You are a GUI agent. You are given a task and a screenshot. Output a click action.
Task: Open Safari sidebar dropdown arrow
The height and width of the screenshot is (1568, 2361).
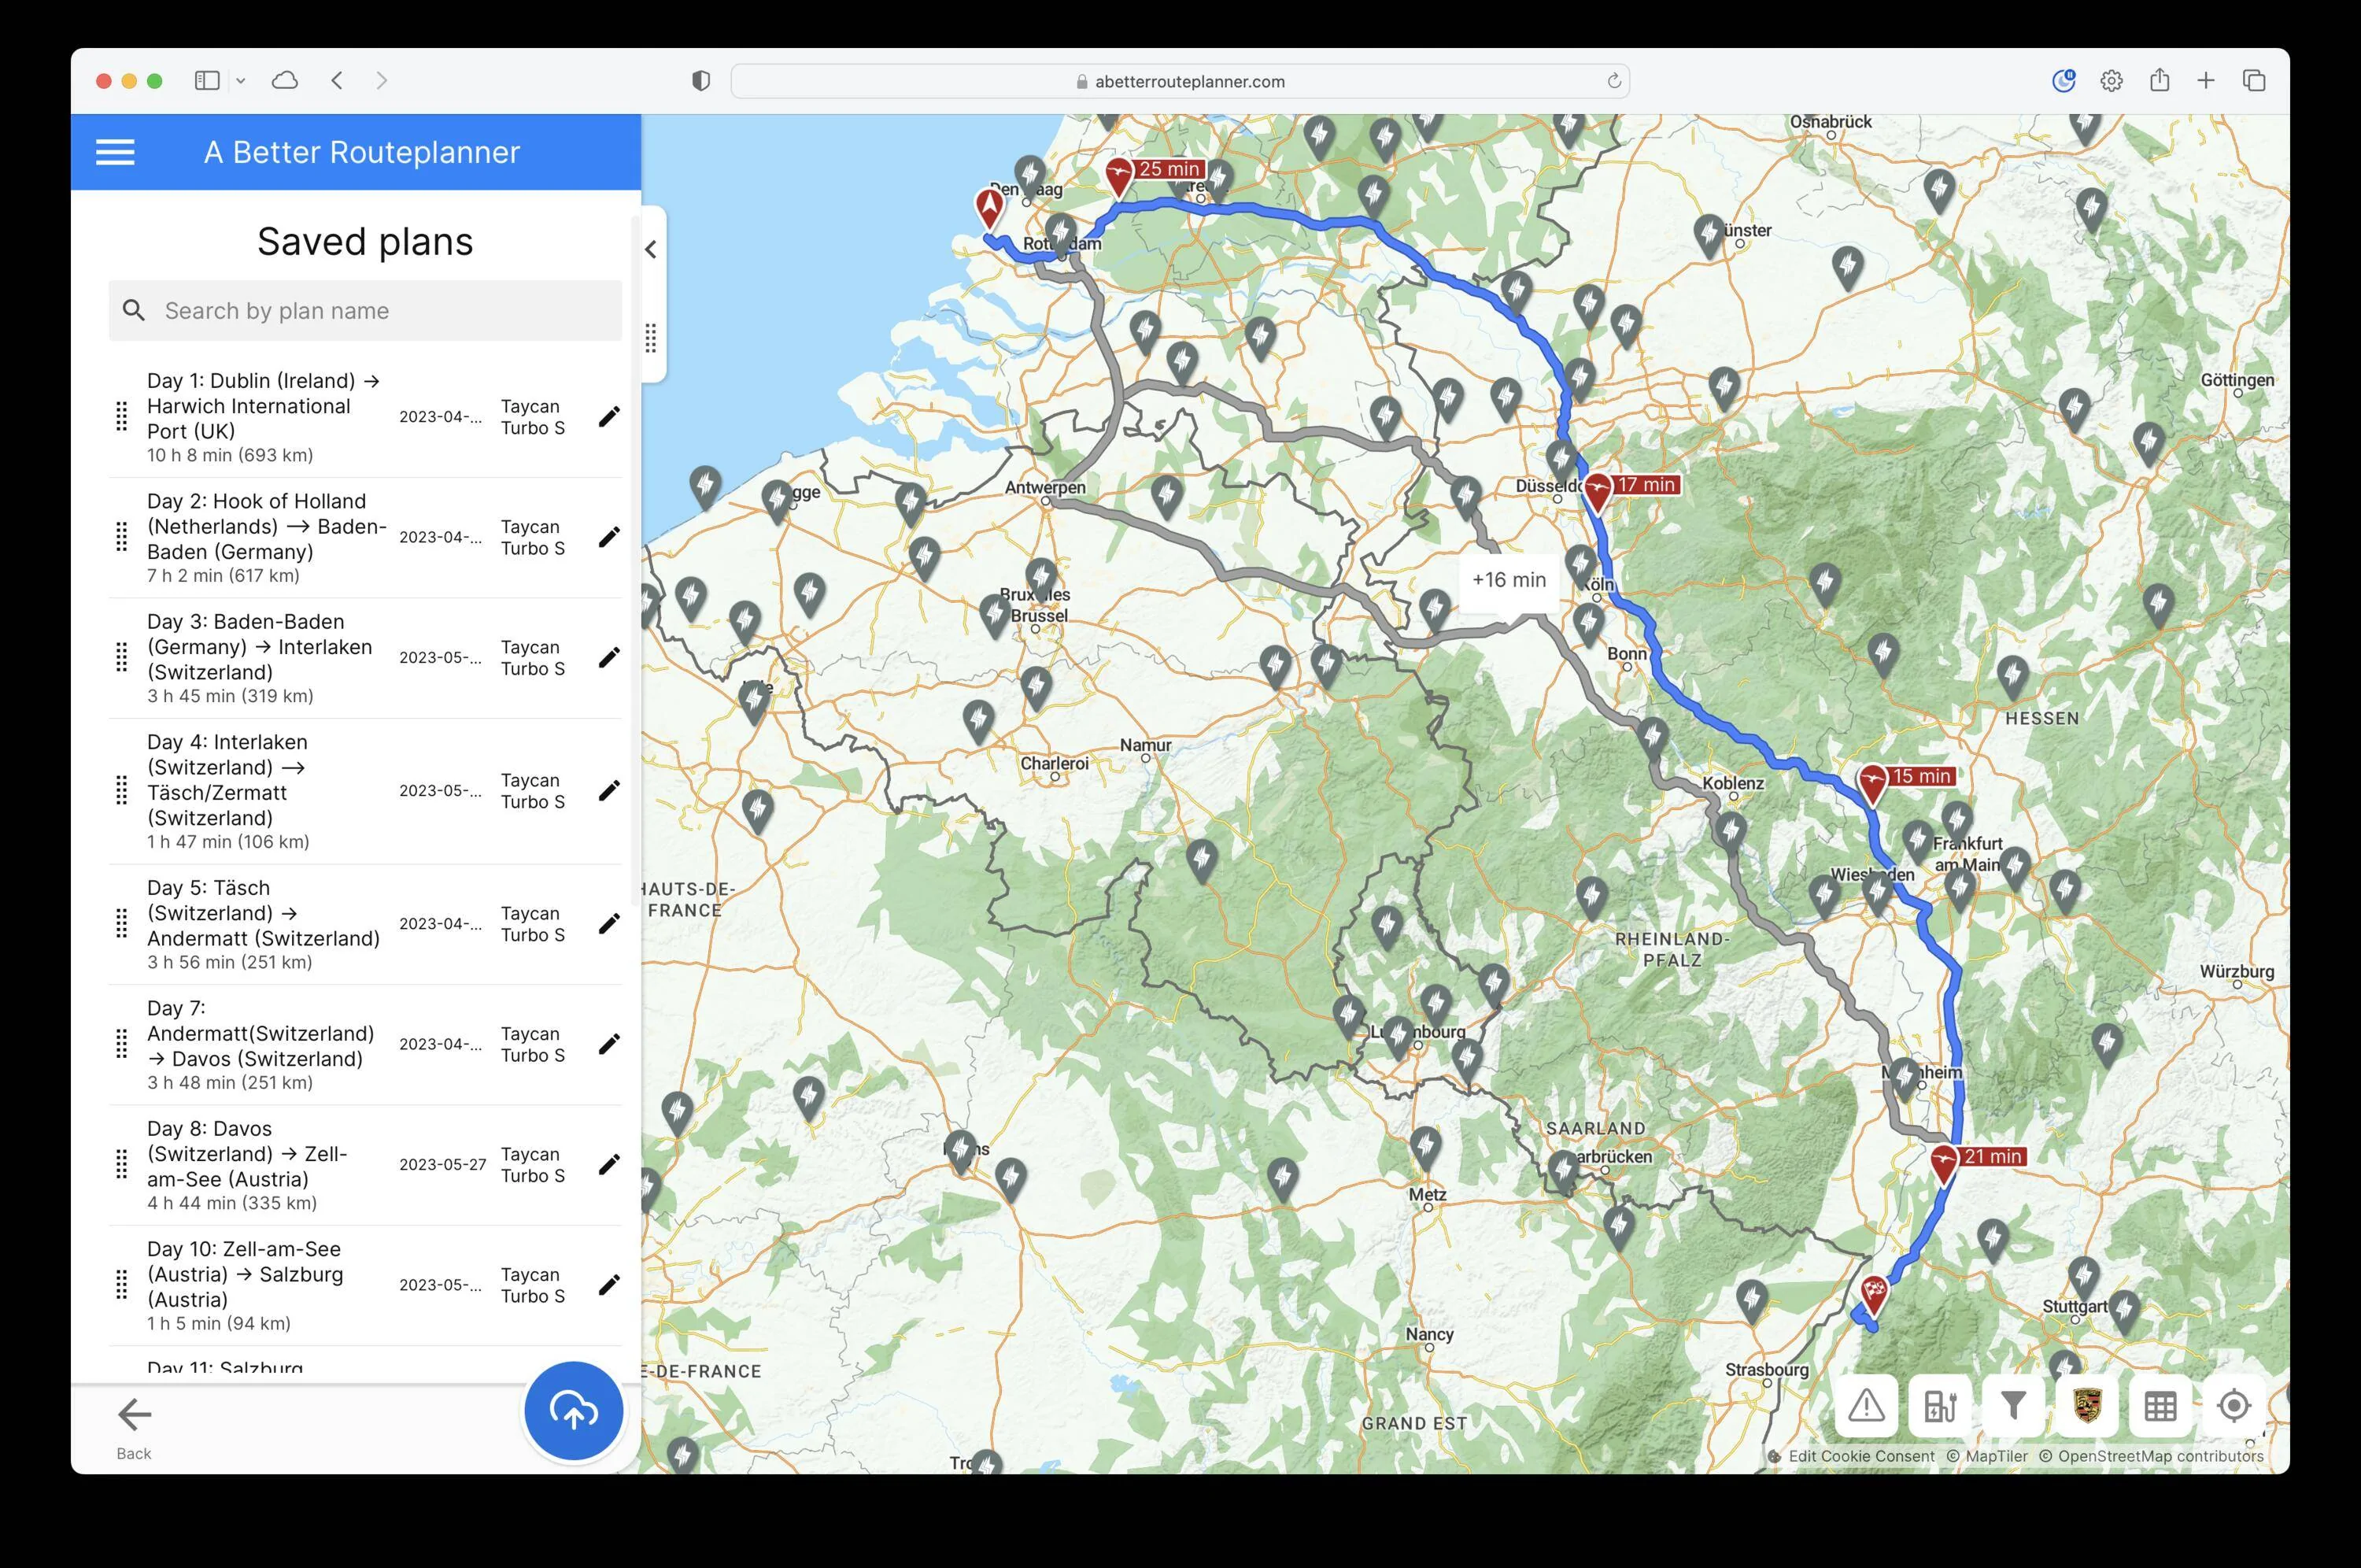click(240, 80)
